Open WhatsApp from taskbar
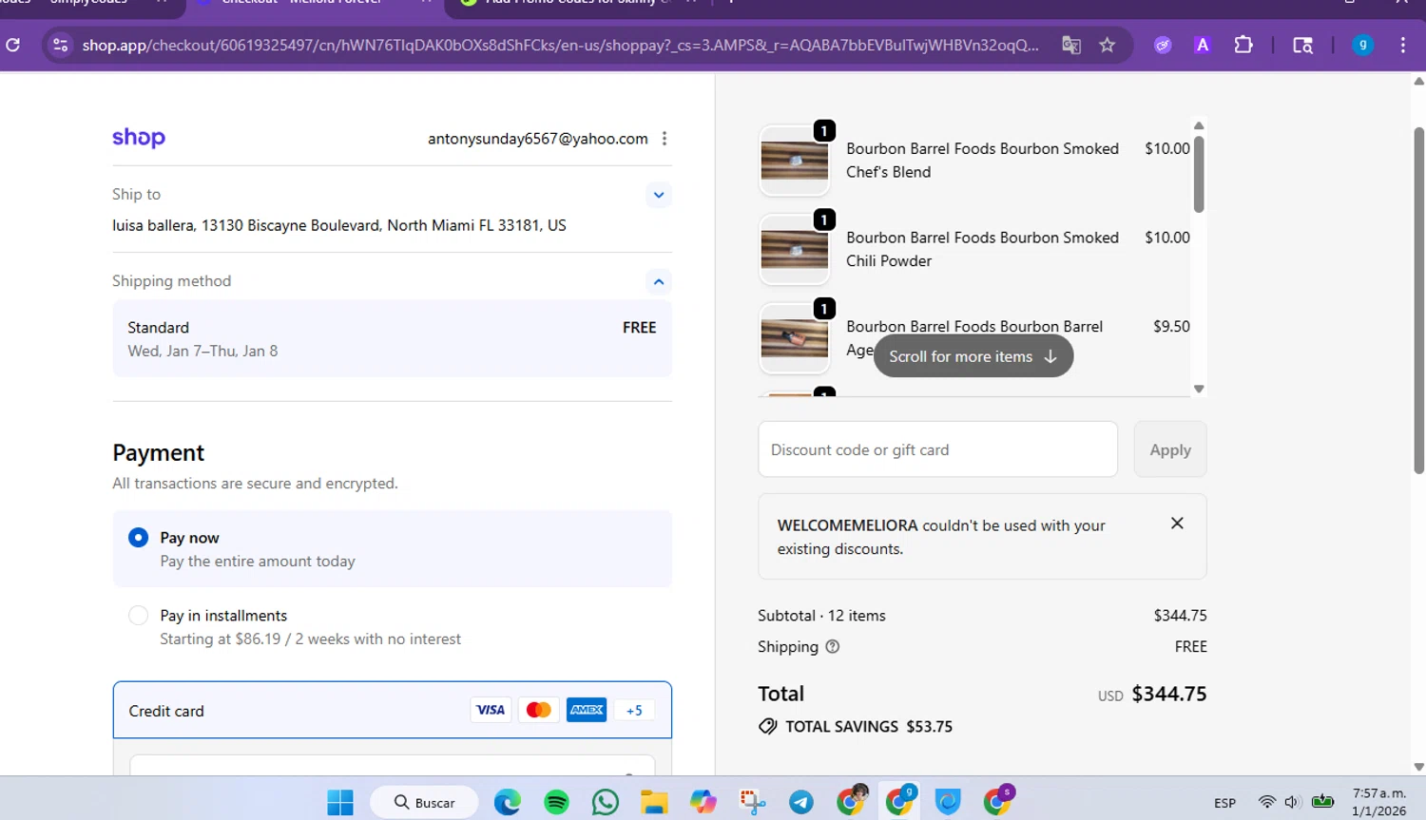Viewport: 1426px width, 820px height. [605, 803]
